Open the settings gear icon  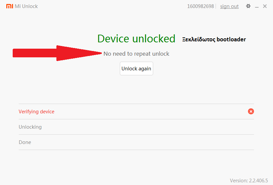pos(248,6)
